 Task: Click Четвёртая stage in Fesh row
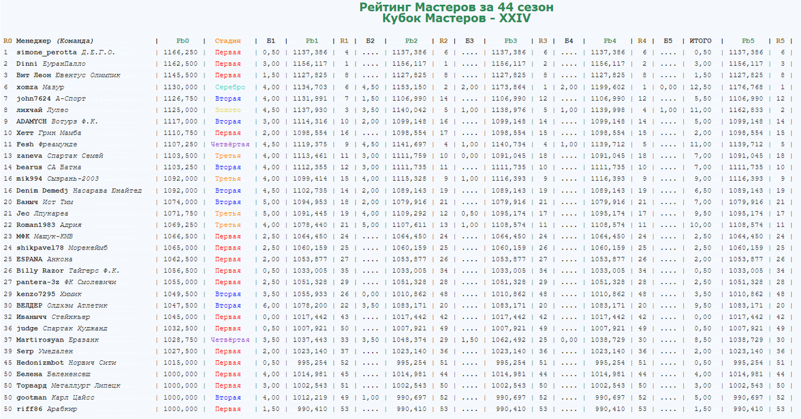tap(230, 144)
